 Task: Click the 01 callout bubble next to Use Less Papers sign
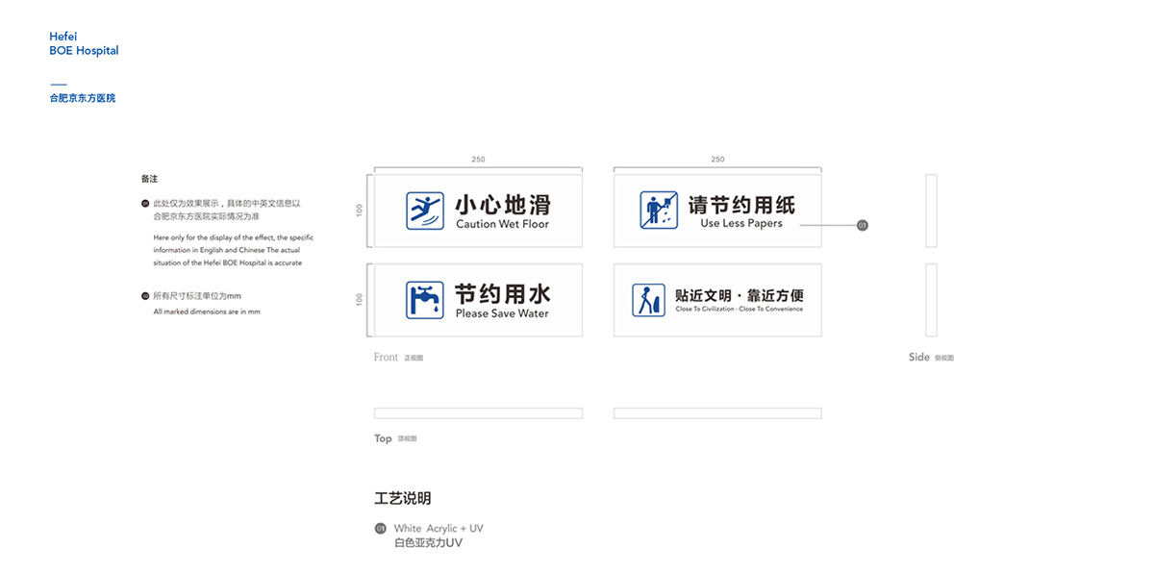862,225
